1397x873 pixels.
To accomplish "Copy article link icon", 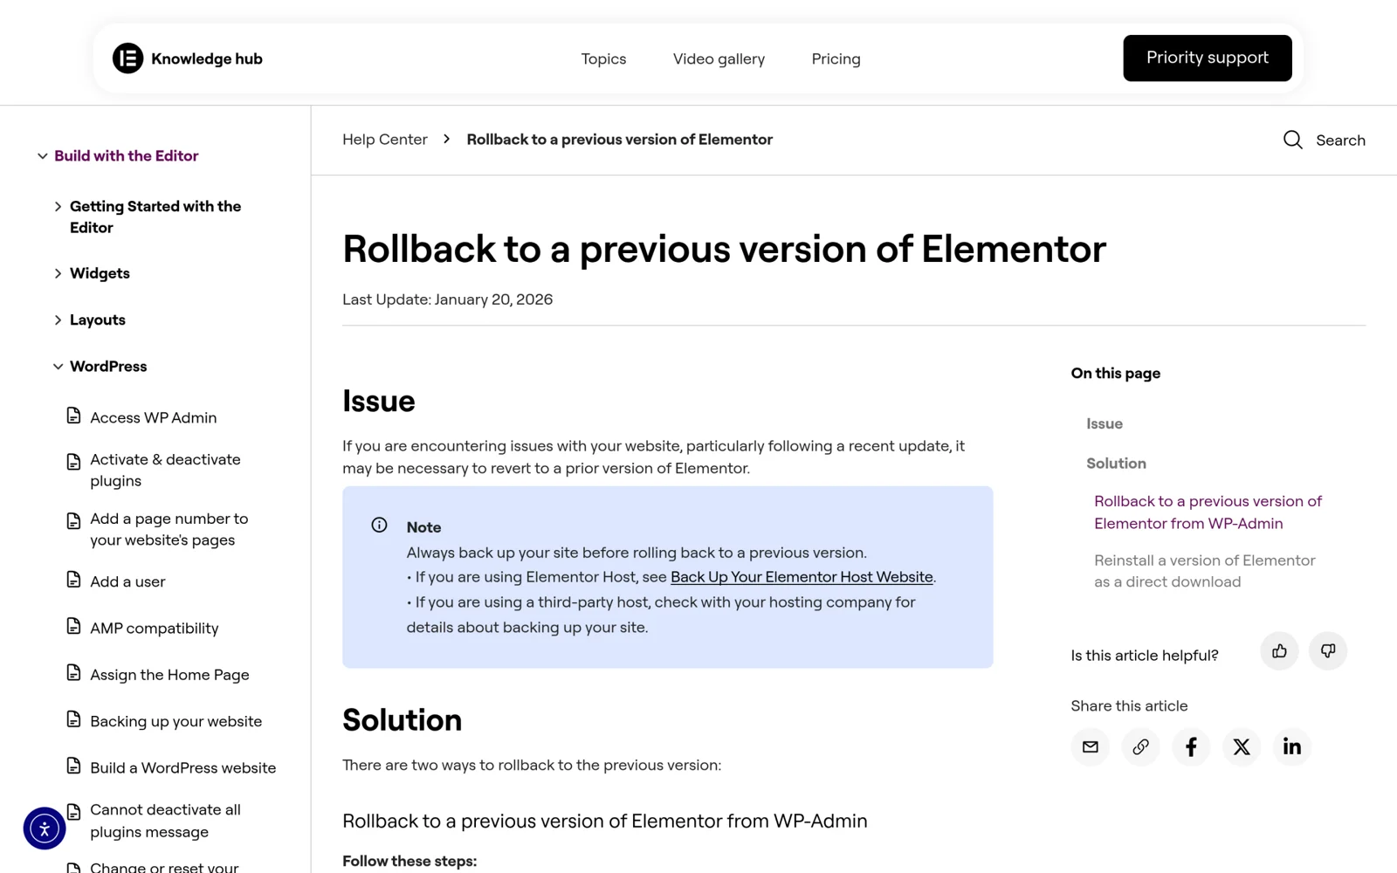I will pos(1140,746).
